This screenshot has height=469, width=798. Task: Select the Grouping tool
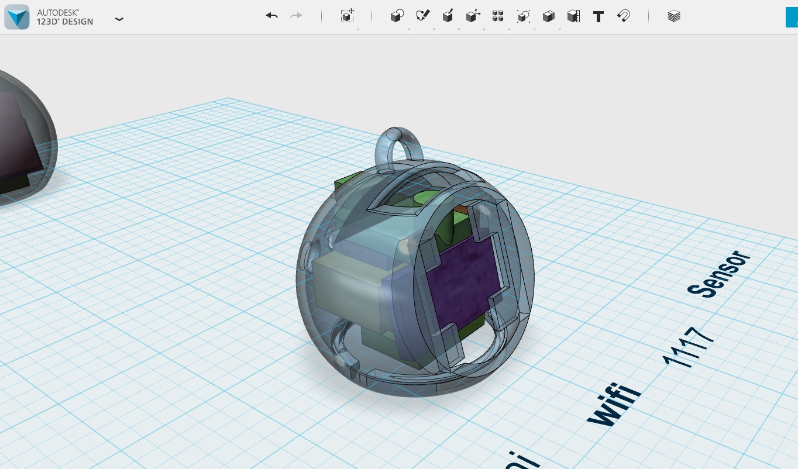click(524, 16)
